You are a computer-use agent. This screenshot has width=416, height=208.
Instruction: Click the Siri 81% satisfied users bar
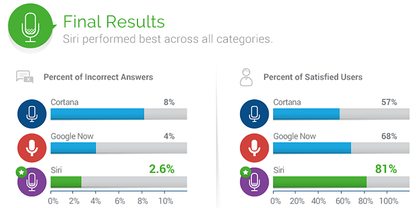320,182
